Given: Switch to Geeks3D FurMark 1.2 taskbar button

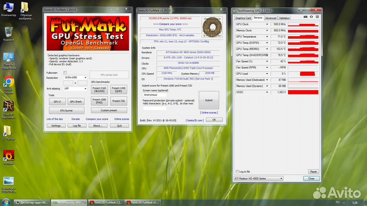Looking at the screenshot, I should point(106,202).
